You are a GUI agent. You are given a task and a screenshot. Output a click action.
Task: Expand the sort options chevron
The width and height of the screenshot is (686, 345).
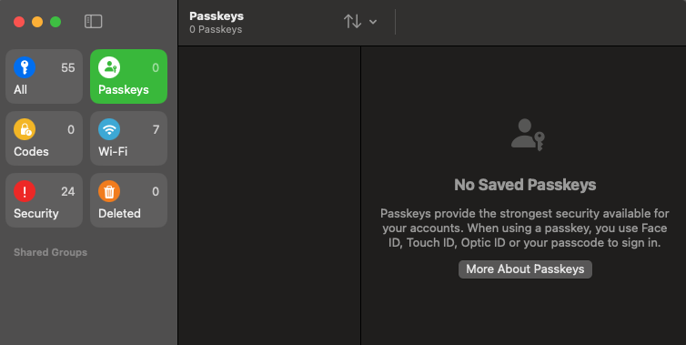[373, 22]
